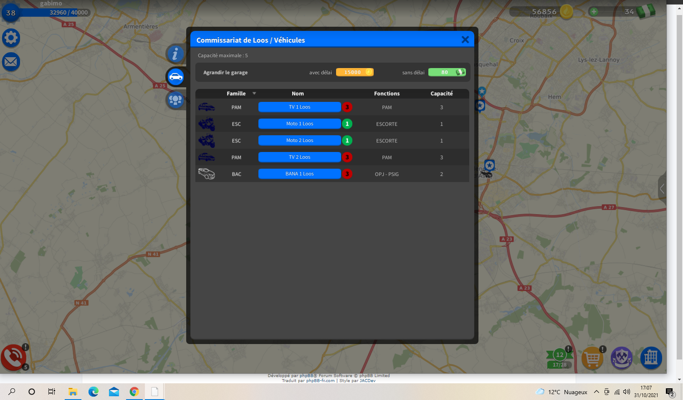The image size is (683, 400).
Task: Open the purple badge alliance icon
Action: coord(622,358)
